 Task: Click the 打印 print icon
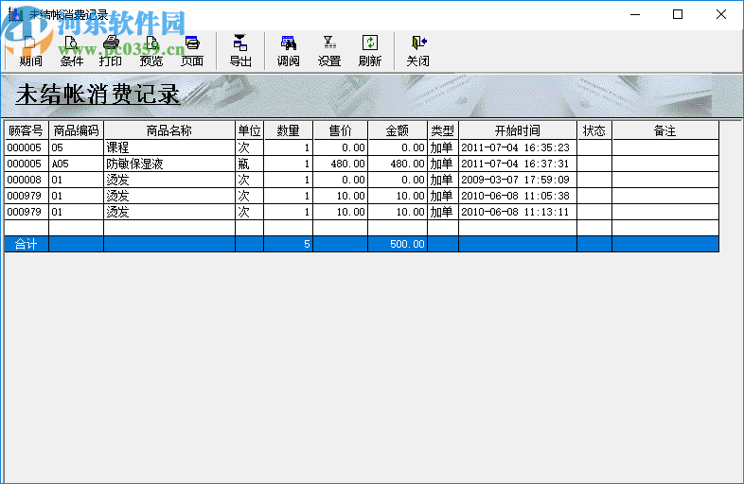[111, 51]
